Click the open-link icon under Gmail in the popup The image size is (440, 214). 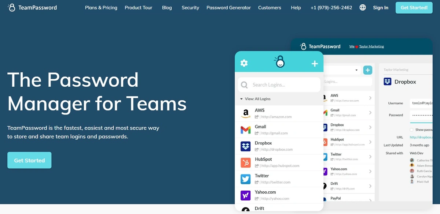tap(257, 133)
